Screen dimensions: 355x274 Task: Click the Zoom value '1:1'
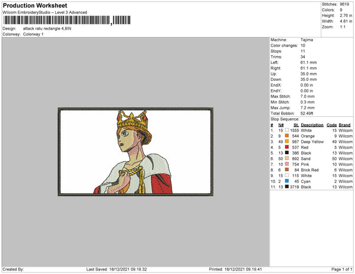[343, 27]
